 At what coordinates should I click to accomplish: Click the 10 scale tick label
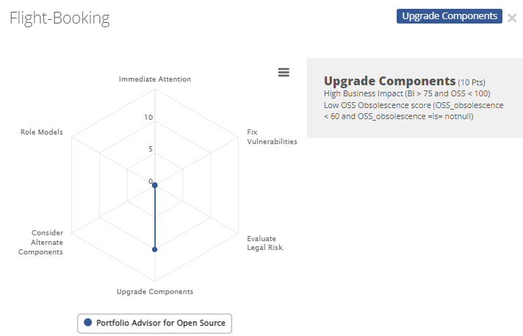click(148, 117)
